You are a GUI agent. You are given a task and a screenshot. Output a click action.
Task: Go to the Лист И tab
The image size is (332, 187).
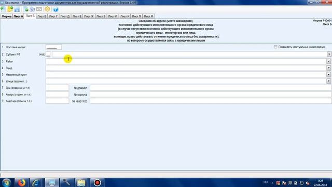click(x=113, y=16)
